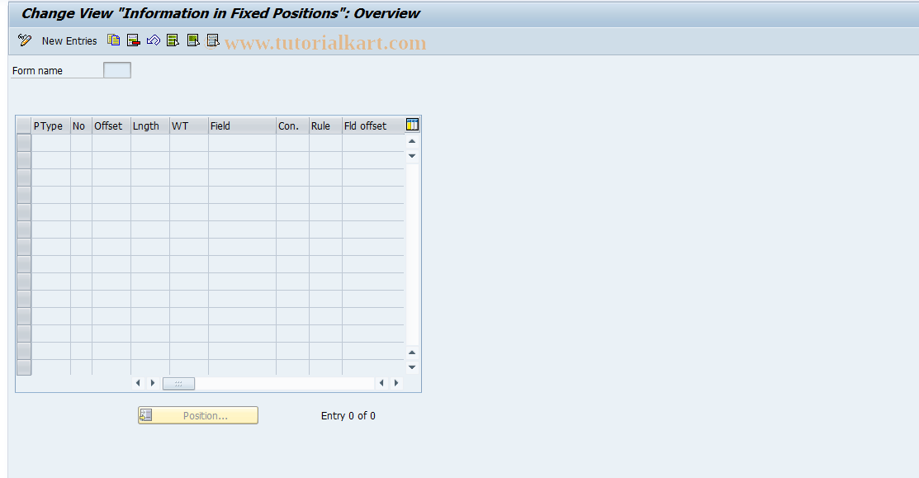Click rightmost horizontal scroll right arrow

pos(396,383)
